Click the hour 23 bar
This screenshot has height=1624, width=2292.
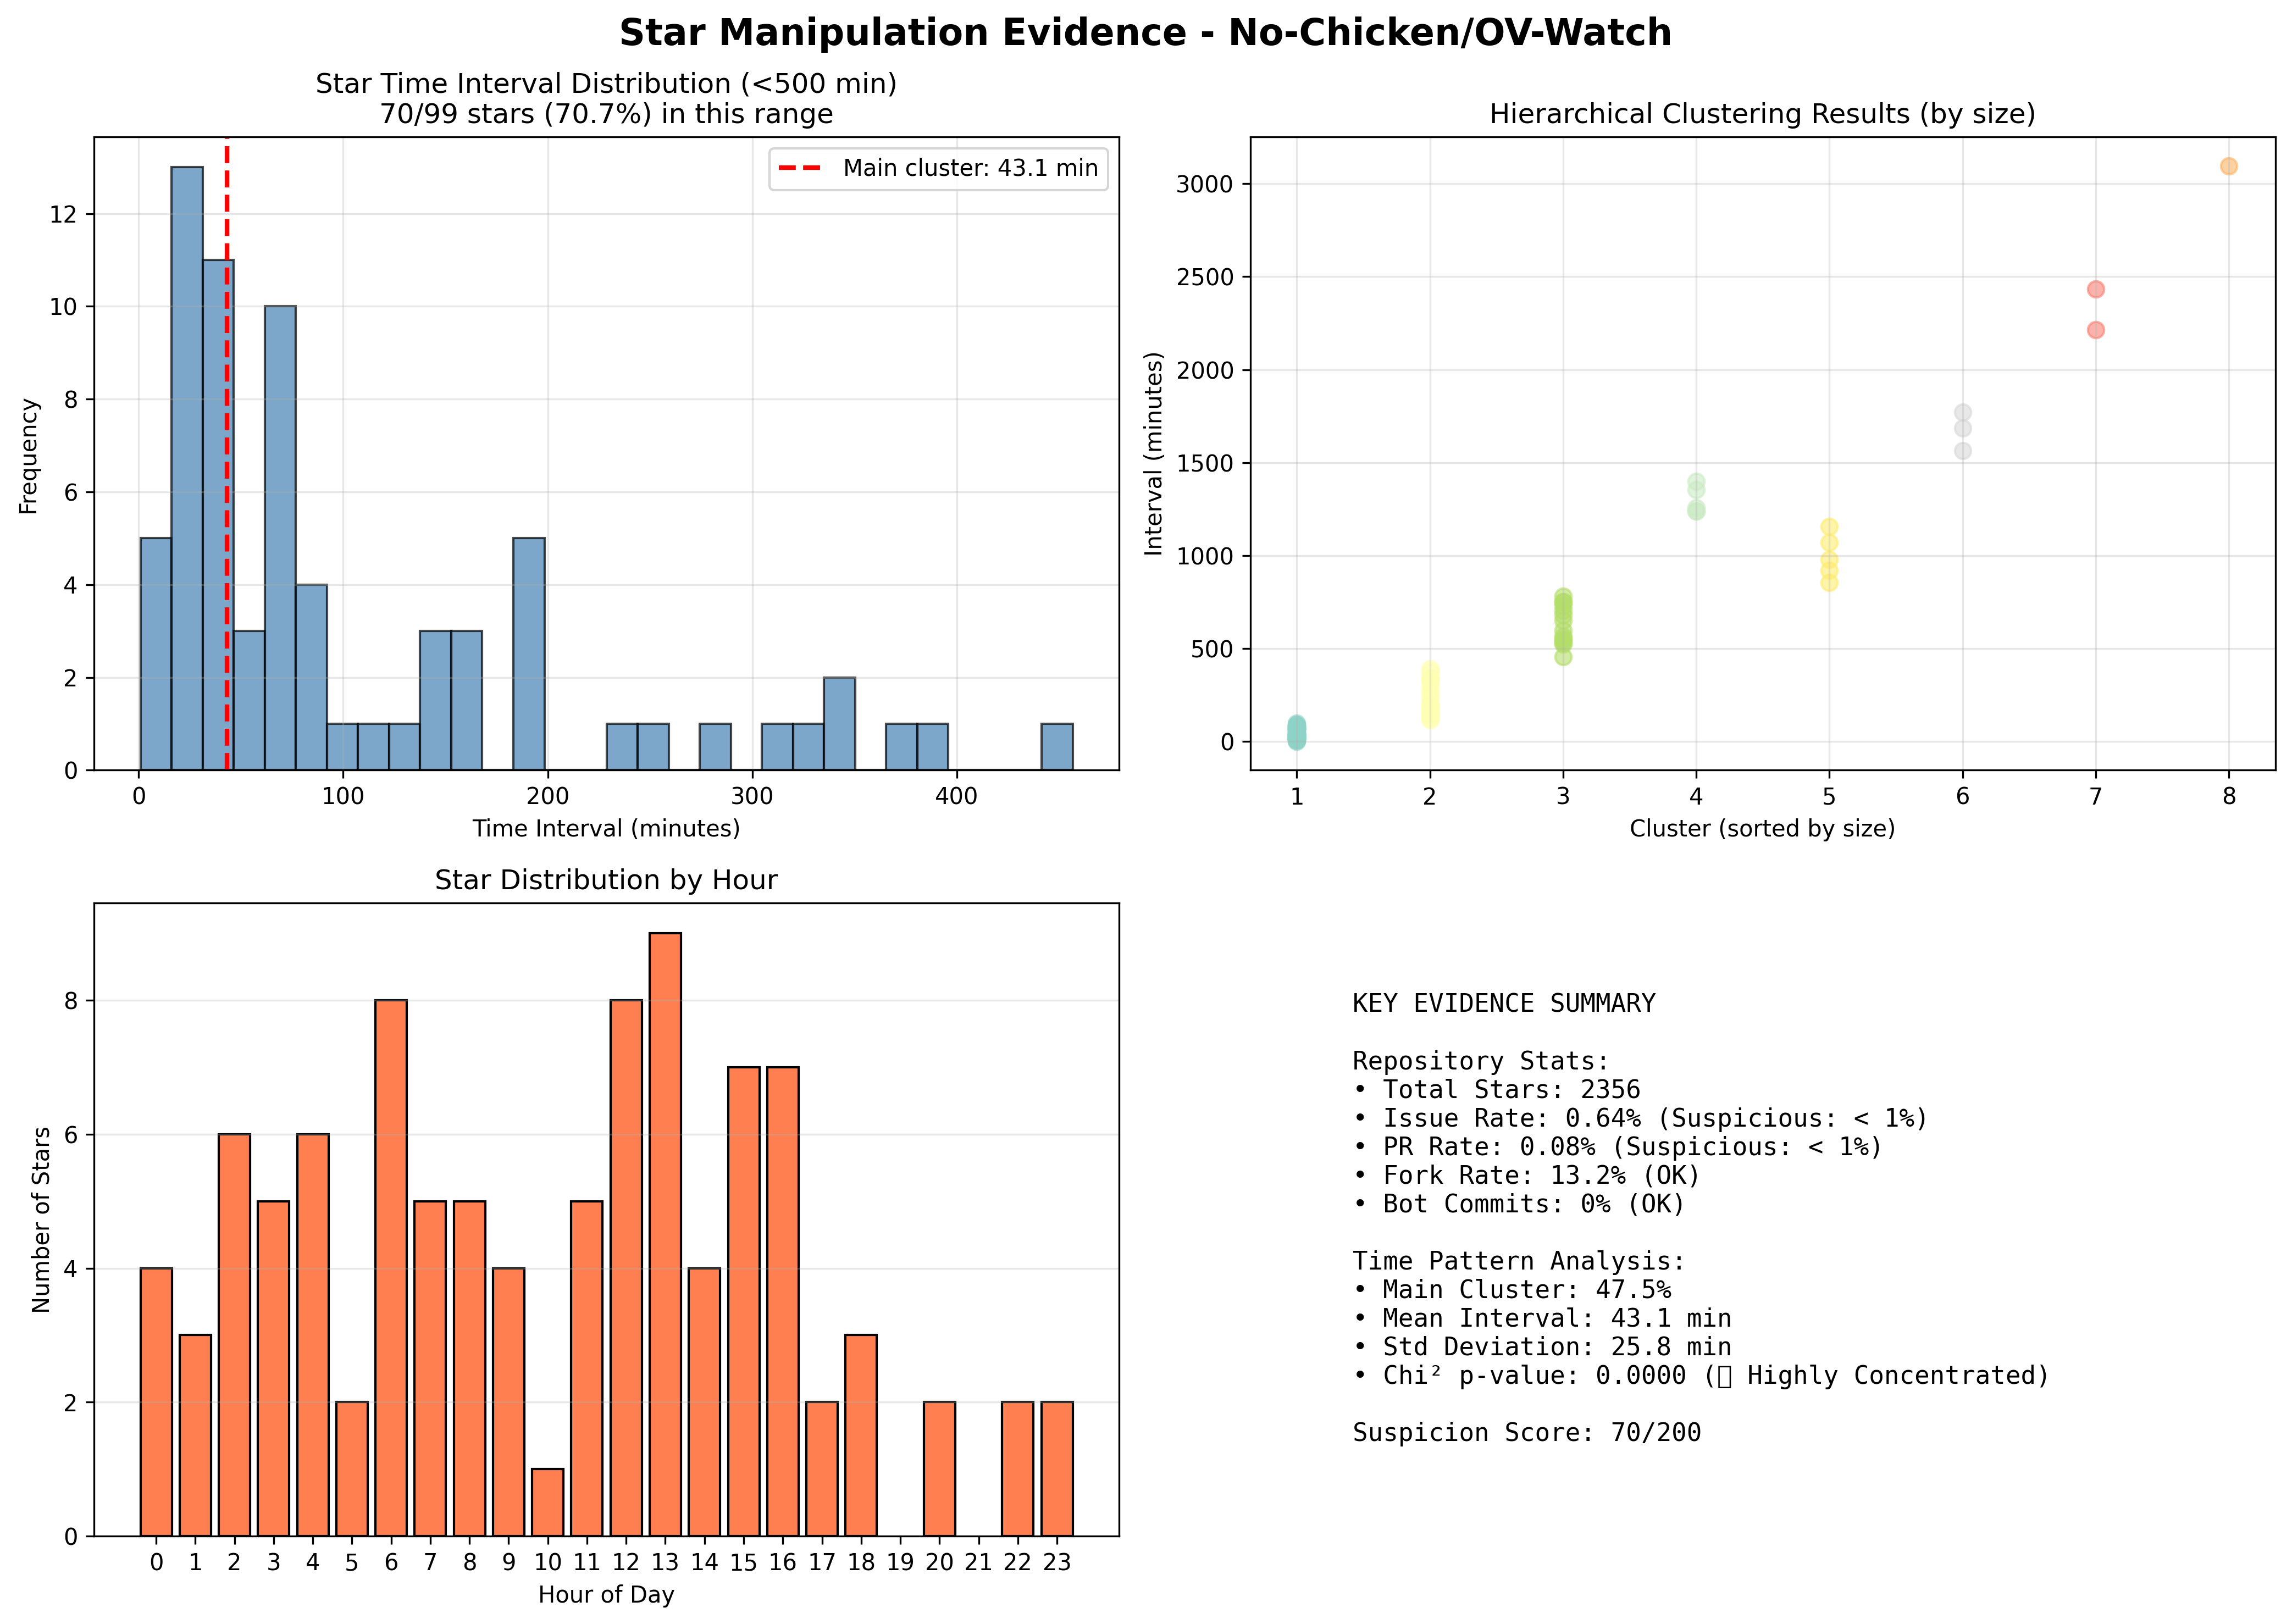[1057, 1469]
